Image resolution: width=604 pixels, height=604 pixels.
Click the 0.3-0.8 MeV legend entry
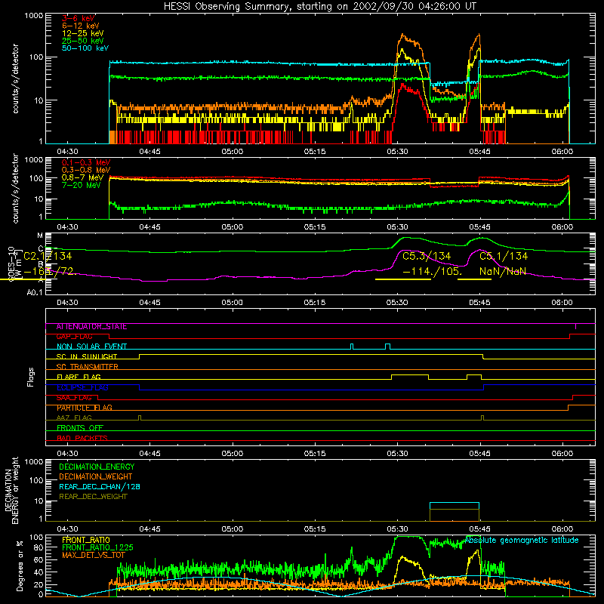(86, 170)
